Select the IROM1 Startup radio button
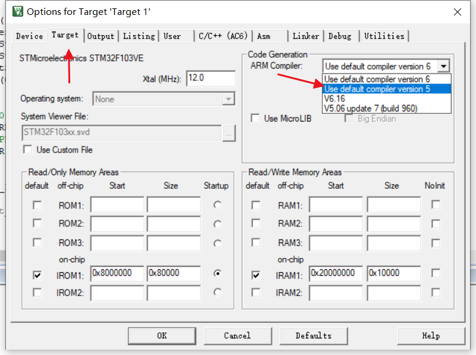Screen dimensions: 476x355 click(217, 273)
